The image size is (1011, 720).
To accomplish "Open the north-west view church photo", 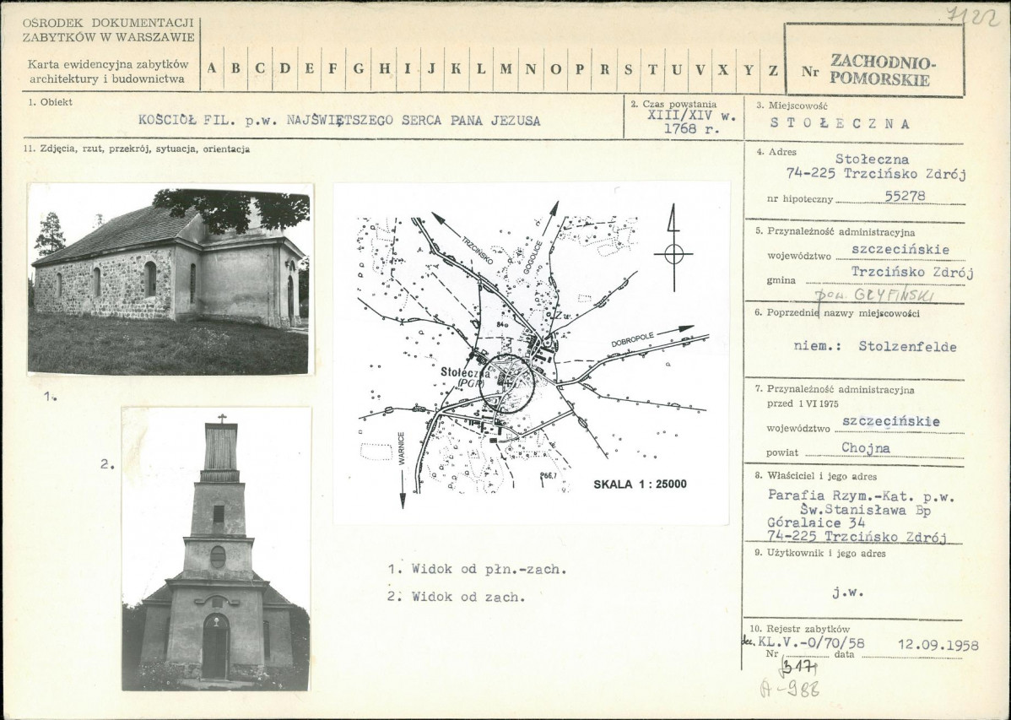I will click(170, 279).
